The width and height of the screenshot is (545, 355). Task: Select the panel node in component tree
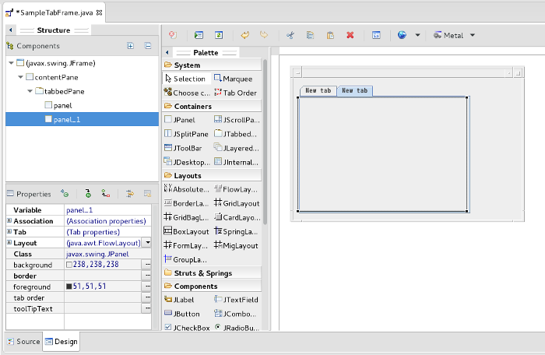click(x=58, y=105)
